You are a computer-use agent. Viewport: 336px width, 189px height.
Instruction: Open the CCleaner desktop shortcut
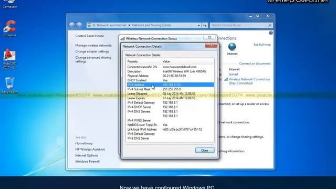9,28
